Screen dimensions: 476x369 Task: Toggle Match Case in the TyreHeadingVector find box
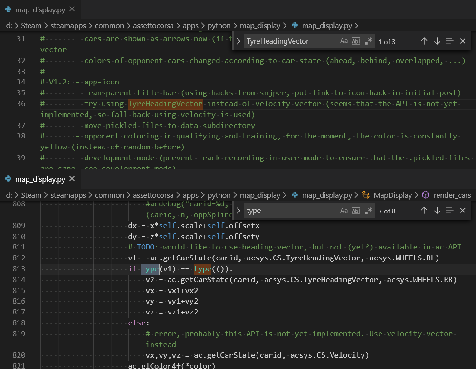pos(343,41)
